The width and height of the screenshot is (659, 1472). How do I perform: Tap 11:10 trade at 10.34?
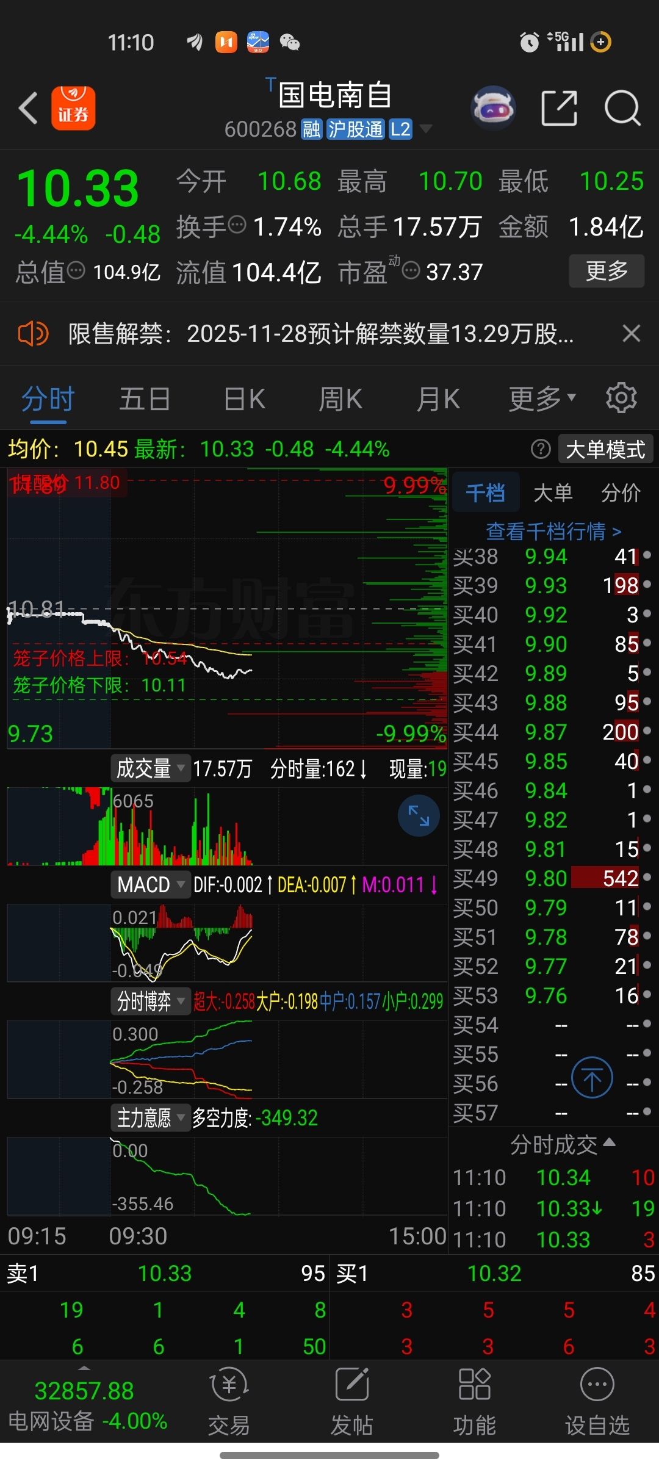[x=554, y=1177]
